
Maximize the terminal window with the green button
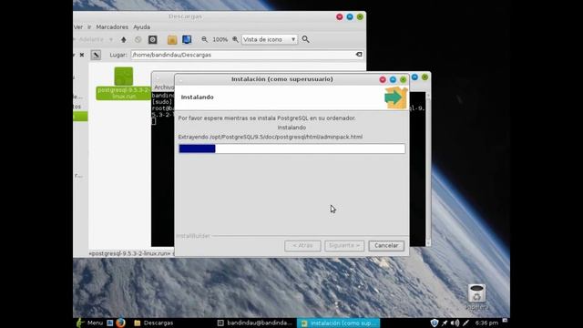click(425, 77)
